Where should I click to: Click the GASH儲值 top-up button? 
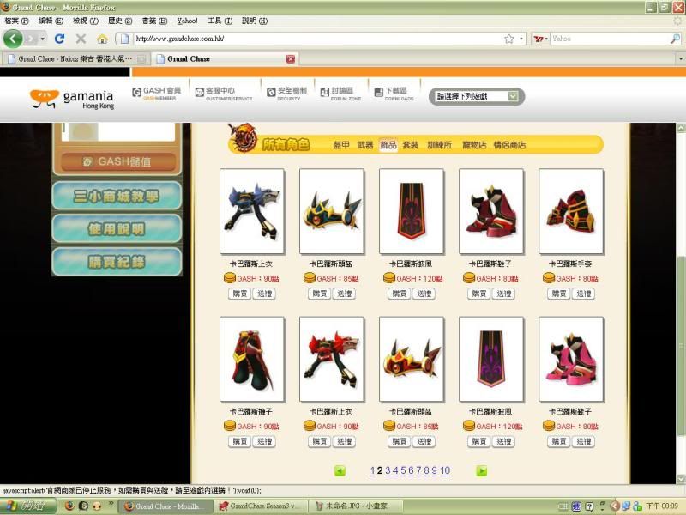pyautogui.click(x=118, y=162)
